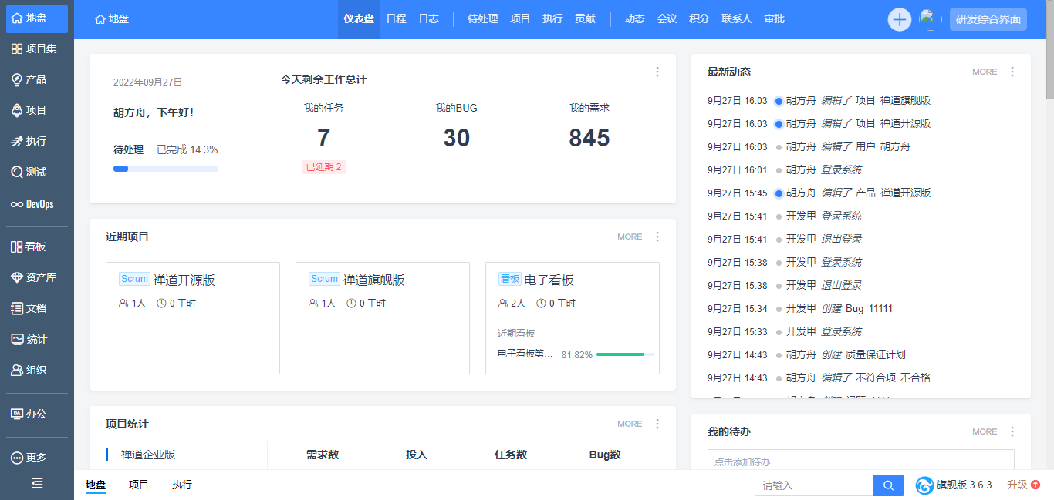The image size is (1054, 500).
Task: Open 待处理 tab
Action: pos(483,19)
